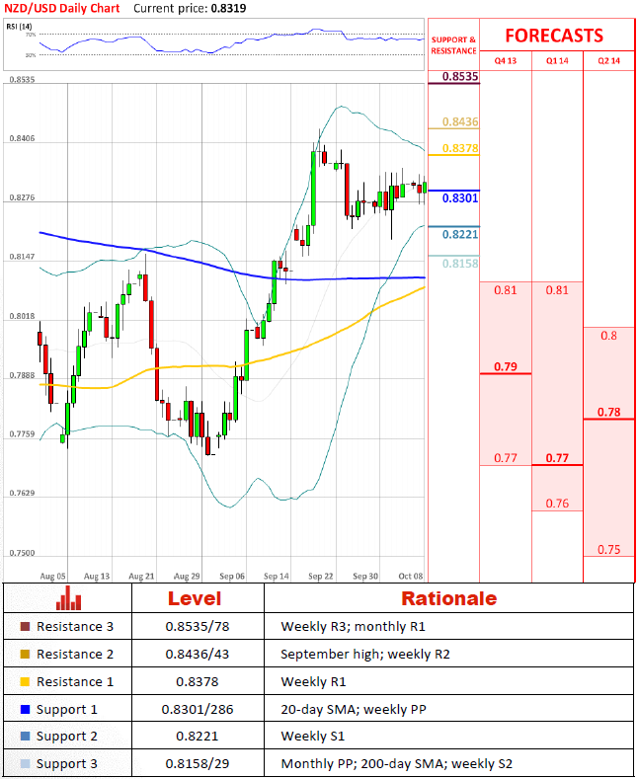Click the Support & Resistance header label
The height and width of the screenshot is (779, 638).
coord(453,45)
